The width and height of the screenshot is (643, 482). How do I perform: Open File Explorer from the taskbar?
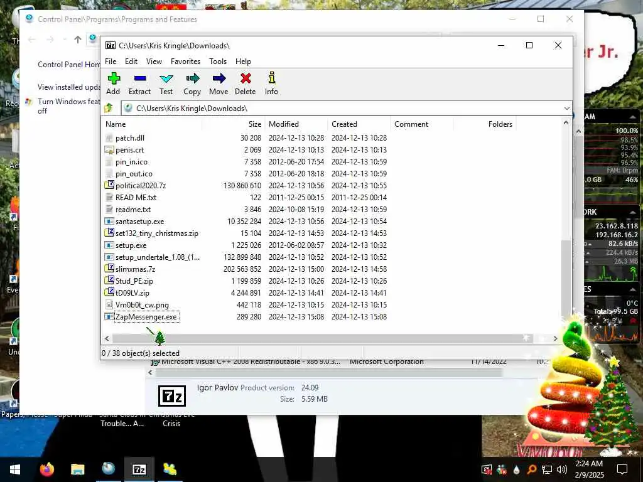(77, 469)
